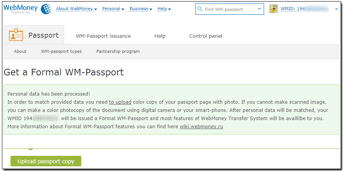Screen dimensions: 343x171
Task: Expand the Help menu in top bar
Action: [164, 9]
